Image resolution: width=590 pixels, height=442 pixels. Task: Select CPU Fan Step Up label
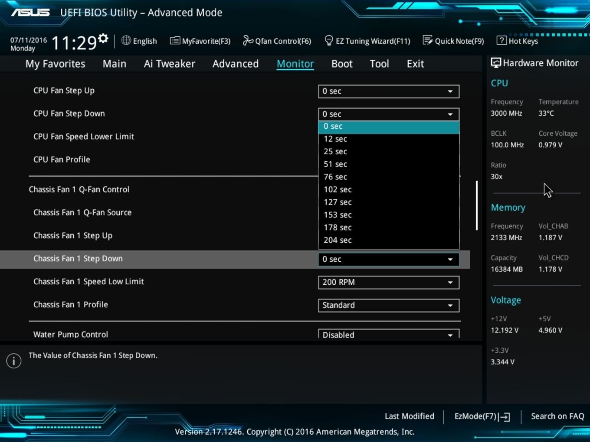pos(64,91)
